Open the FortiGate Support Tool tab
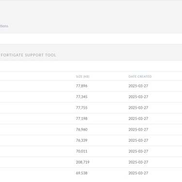Image resolution: width=182 pixels, height=182 pixels. tap(29, 55)
